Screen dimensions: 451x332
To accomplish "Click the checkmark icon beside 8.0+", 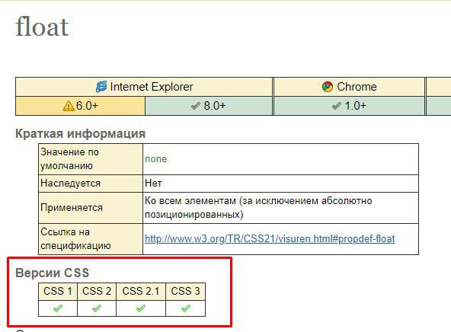I will 196,106.
